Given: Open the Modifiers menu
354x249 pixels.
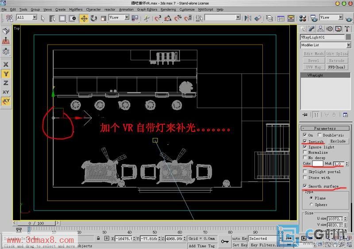Looking at the screenshot, I should pyautogui.click(x=76, y=9).
